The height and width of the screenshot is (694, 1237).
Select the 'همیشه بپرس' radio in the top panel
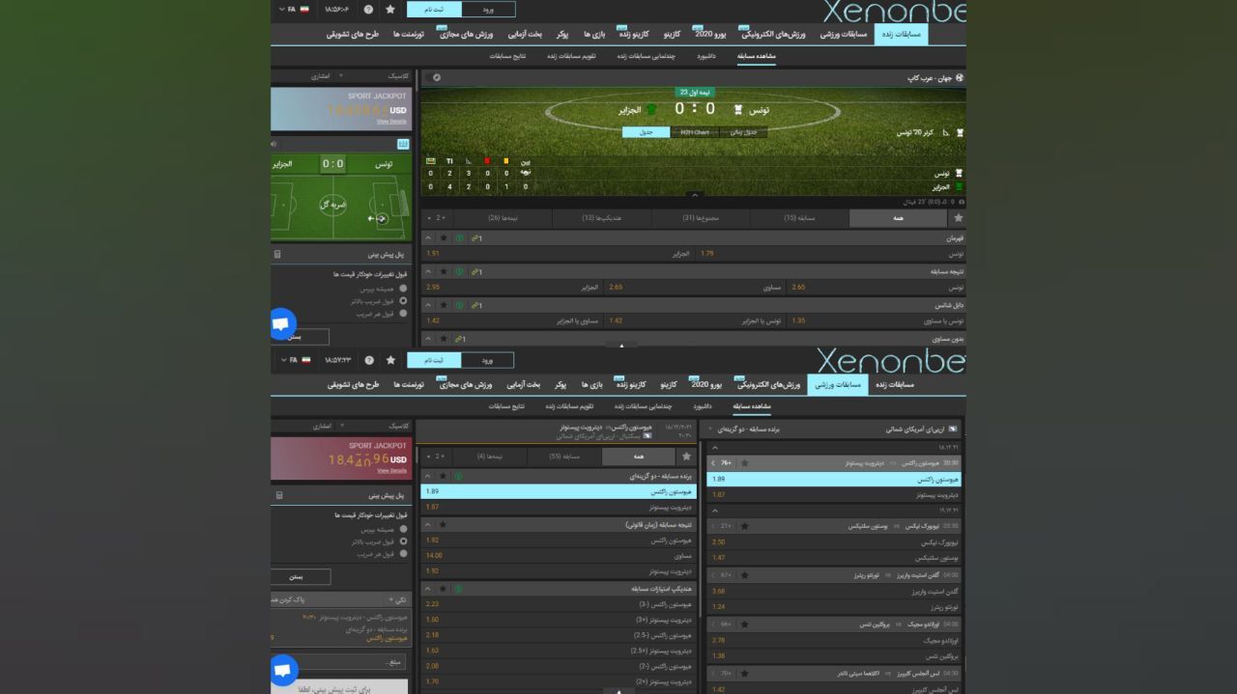tap(403, 289)
